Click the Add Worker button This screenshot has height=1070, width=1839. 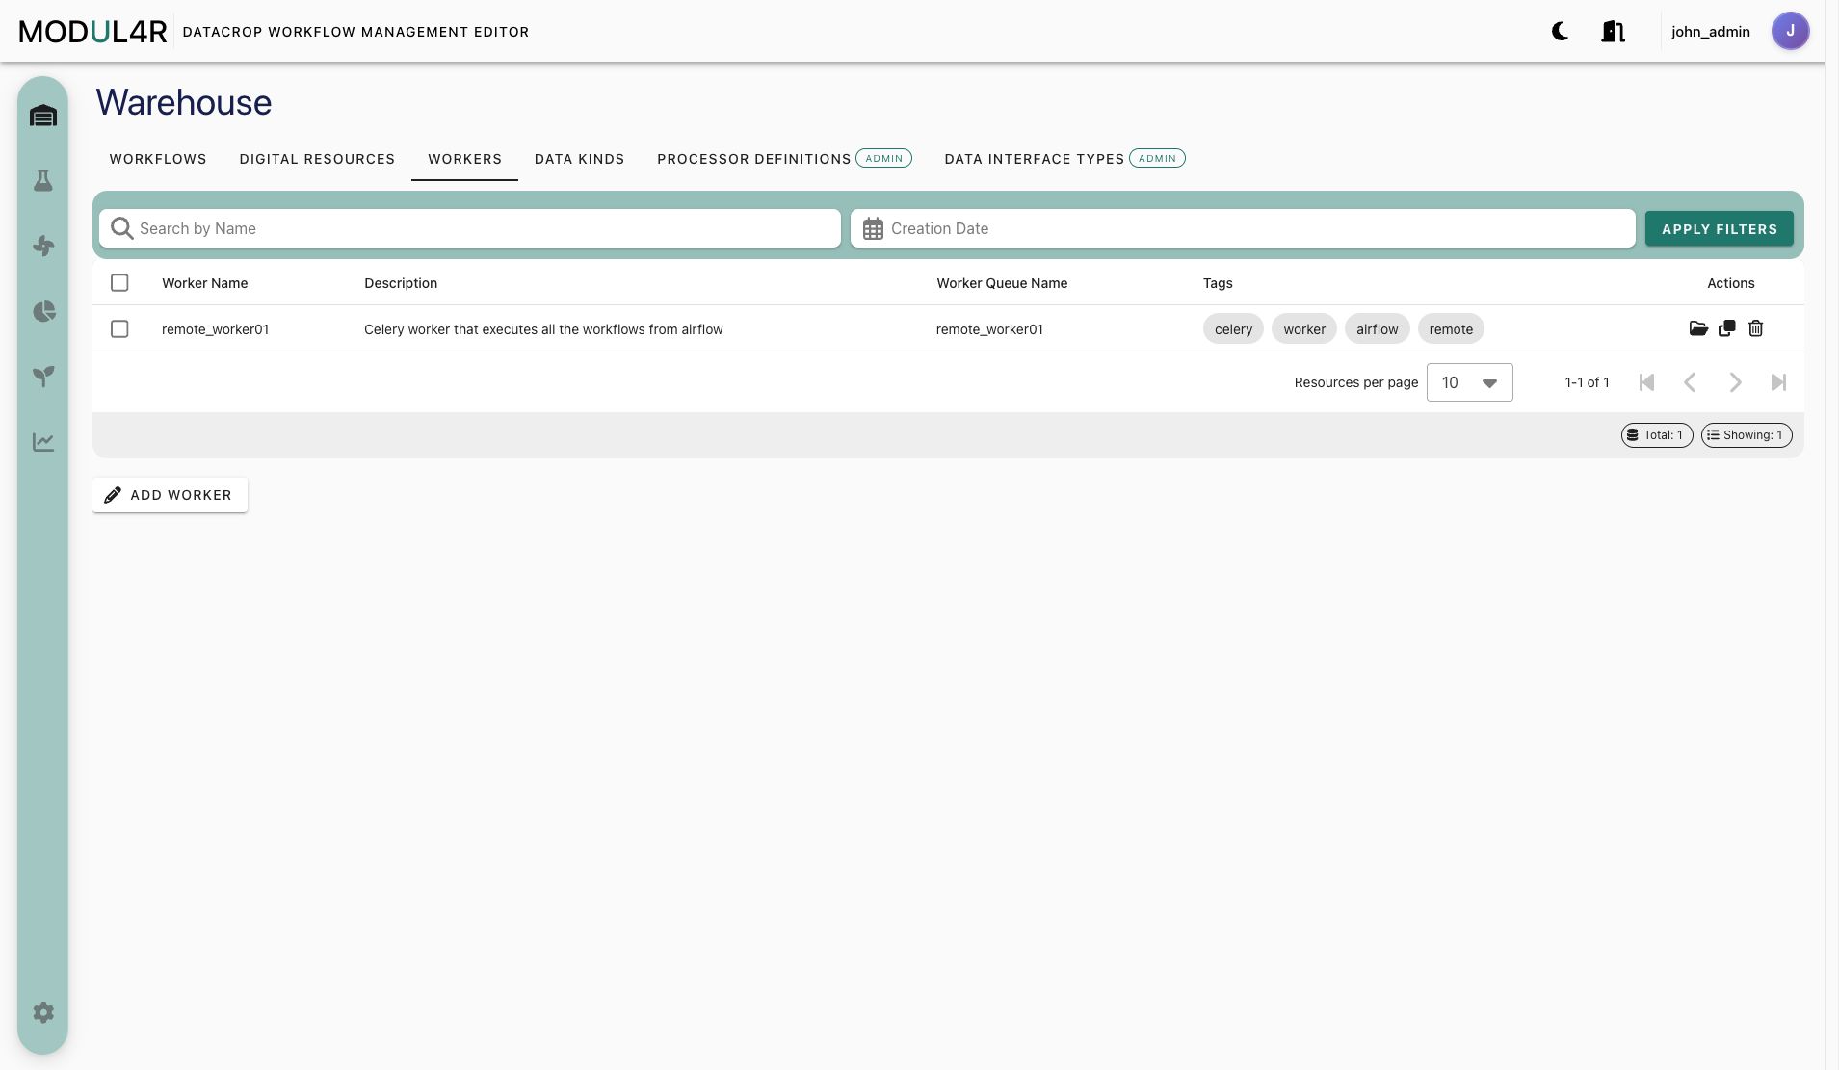(x=170, y=495)
